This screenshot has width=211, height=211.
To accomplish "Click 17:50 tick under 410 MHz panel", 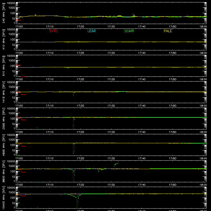I will click(x=172, y=53).
